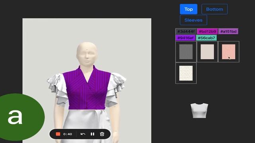Pause the screen recording
Screen dimensions: 255x143
pyautogui.click(x=92, y=134)
